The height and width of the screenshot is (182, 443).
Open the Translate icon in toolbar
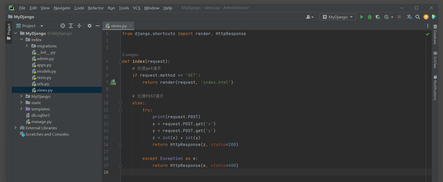click(x=409, y=17)
